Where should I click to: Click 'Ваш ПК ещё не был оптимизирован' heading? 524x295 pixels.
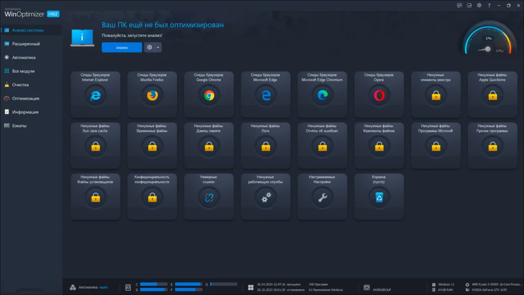(x=163, y=25)
